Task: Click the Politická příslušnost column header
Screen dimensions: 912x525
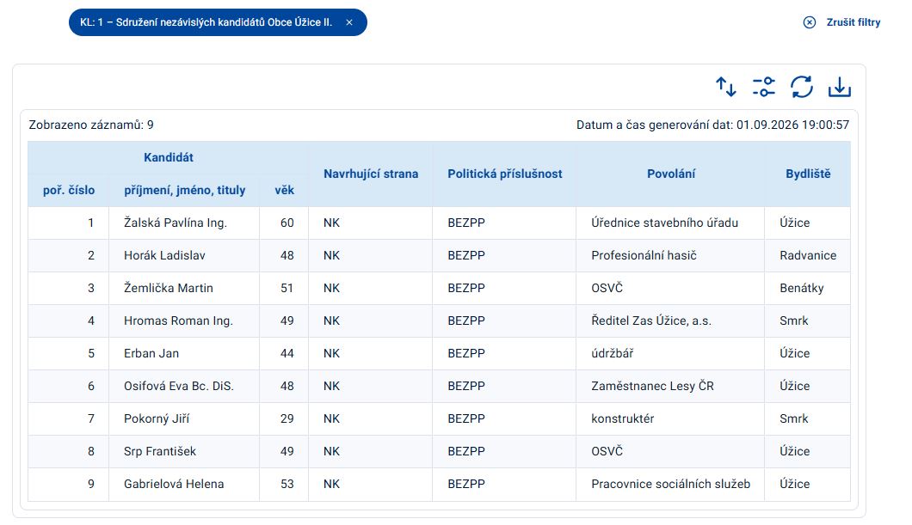Action: 505,174
